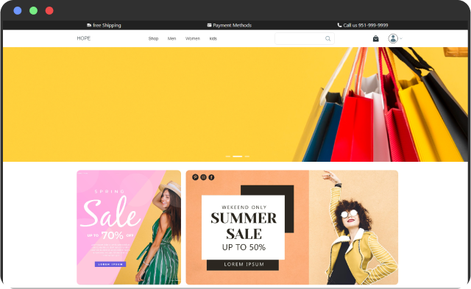Select the first carousel slide indicator
Image resolution: width=471 pixels, height=289 pixels.
228,157
